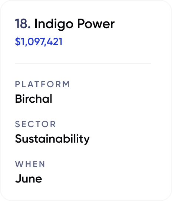This screenshot has height=201, width=172.
Task: Click the Indigo Power company title
Action: pos(75,24)
